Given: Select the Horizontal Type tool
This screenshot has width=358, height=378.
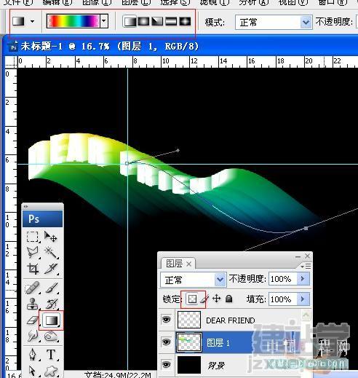Looking at the screenshot, I should point(51,355).
